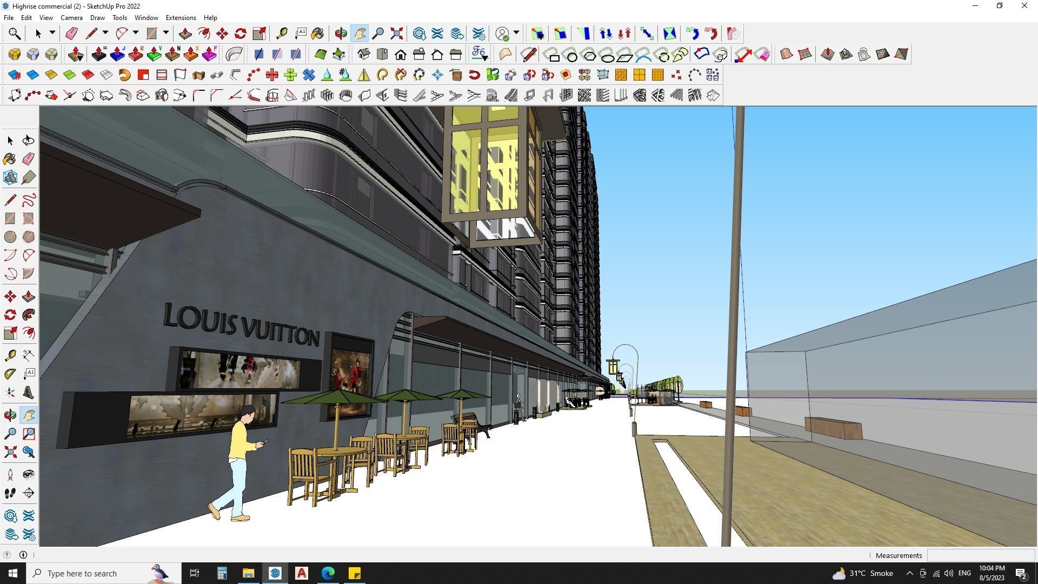Open Extension Warehouse from top toolbar
1038x584 pixels.
point(437,34)
